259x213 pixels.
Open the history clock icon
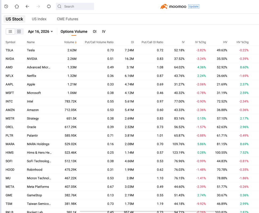6,6
